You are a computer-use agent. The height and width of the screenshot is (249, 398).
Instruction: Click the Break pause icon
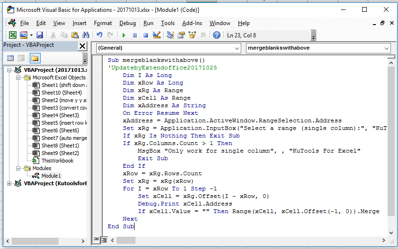point(135,35)
